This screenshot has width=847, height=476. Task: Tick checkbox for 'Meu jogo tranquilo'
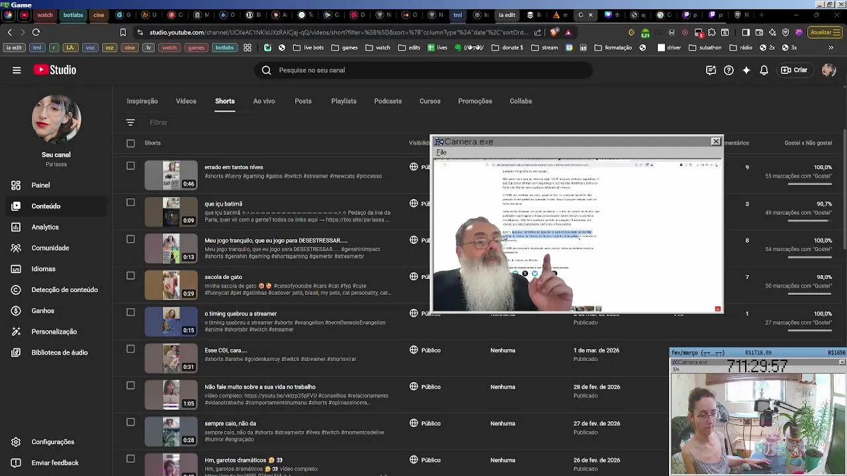click(x=130, y=239)
